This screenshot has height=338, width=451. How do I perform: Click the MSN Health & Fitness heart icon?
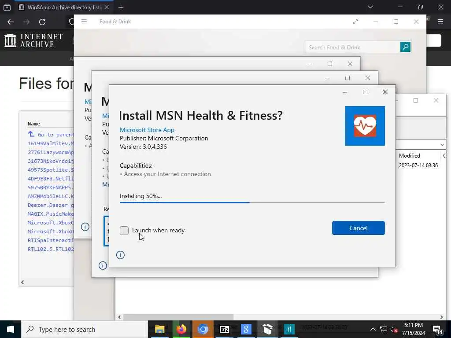click(x=365, y=126)
